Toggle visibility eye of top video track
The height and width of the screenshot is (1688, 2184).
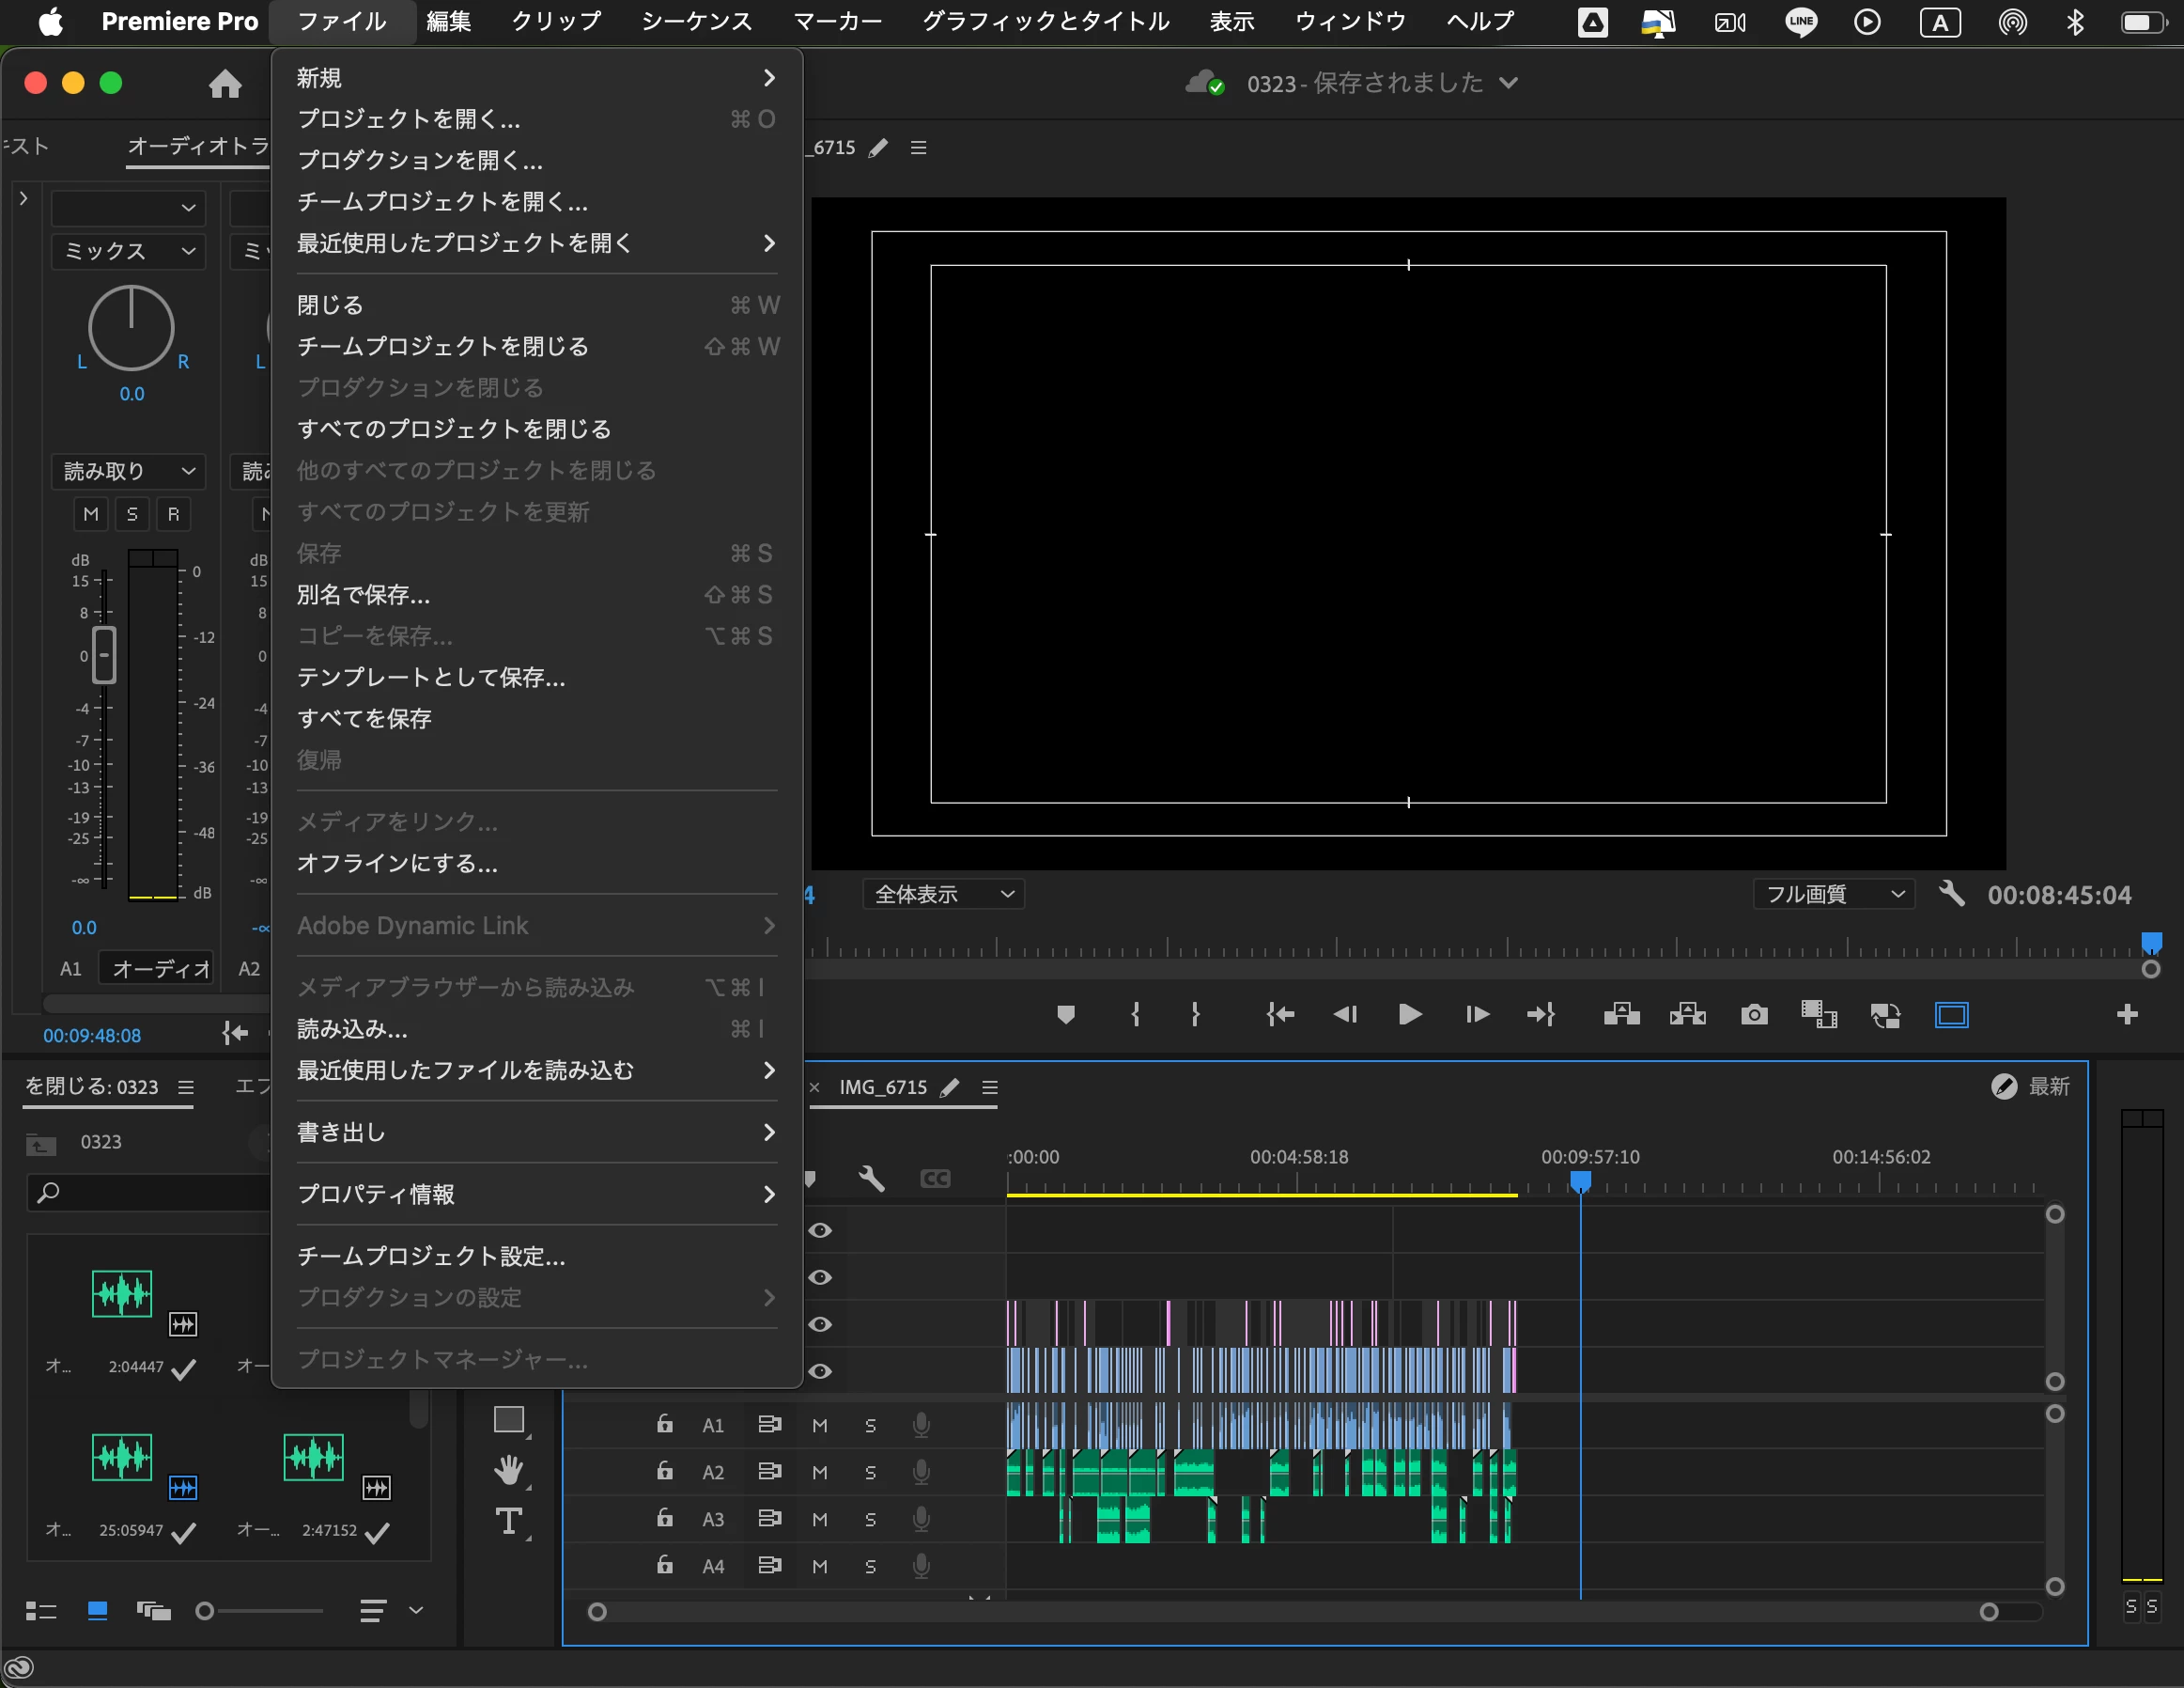pyautogui.click(x=820, y=1229)
